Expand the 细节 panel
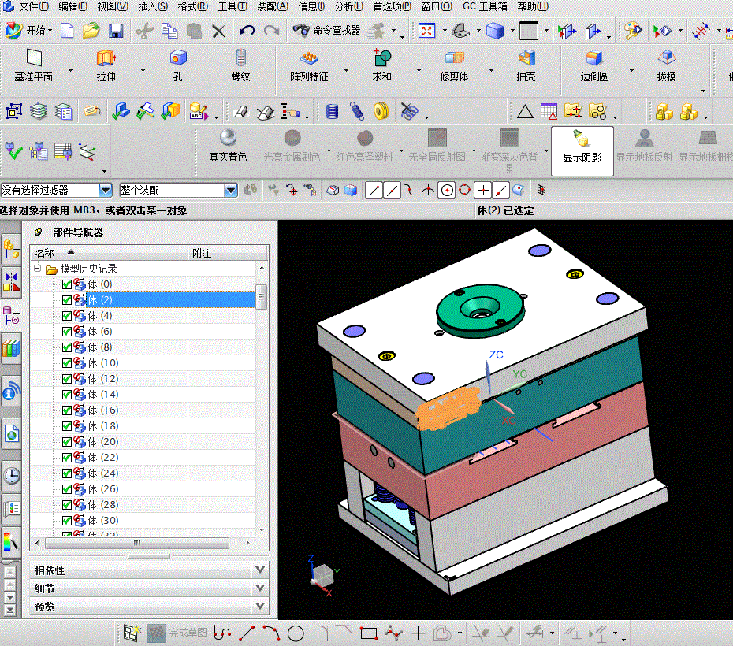Image resolution: width=733 pixels, height=646 pixels. (x=260, y=588)
